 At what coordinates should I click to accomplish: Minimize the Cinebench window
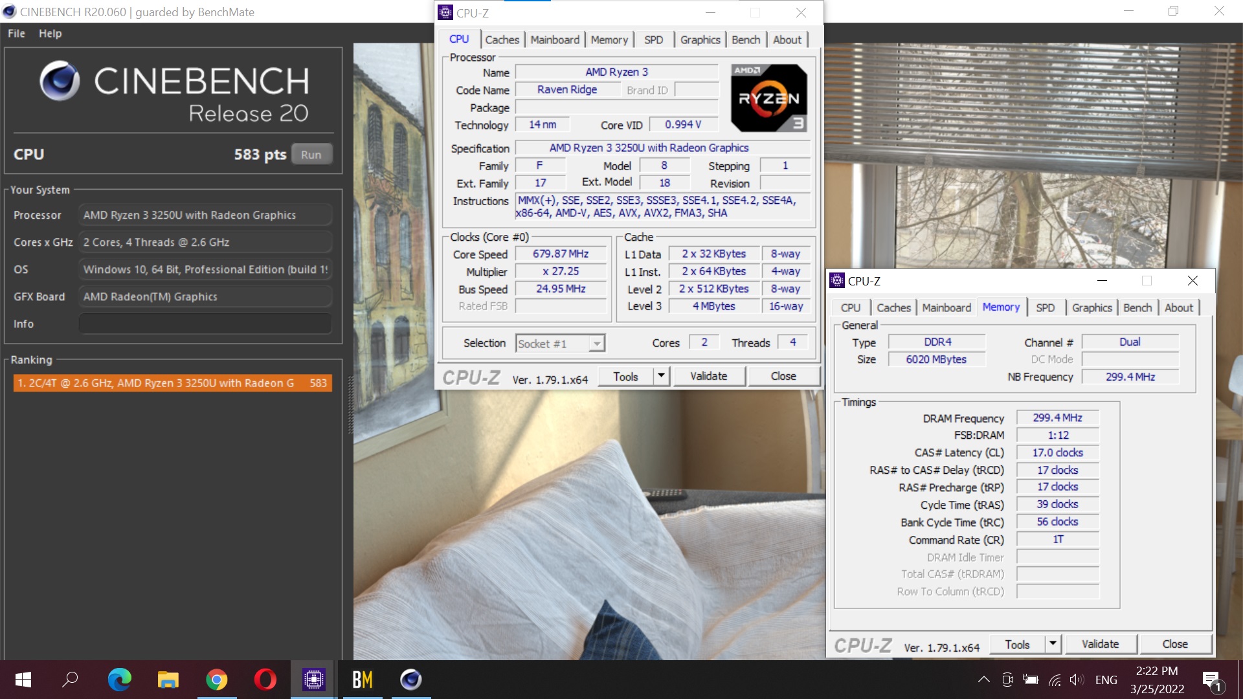click(1128, 11)
